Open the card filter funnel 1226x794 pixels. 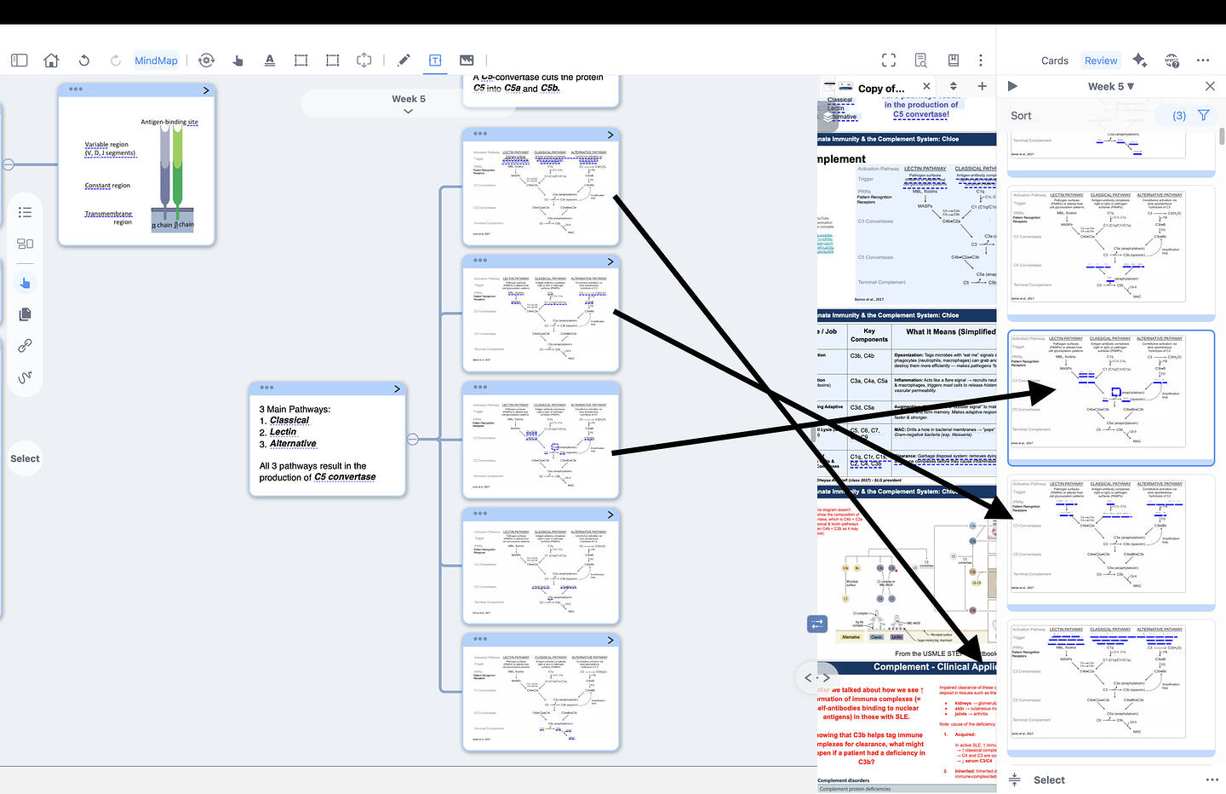pos(1203,115)
